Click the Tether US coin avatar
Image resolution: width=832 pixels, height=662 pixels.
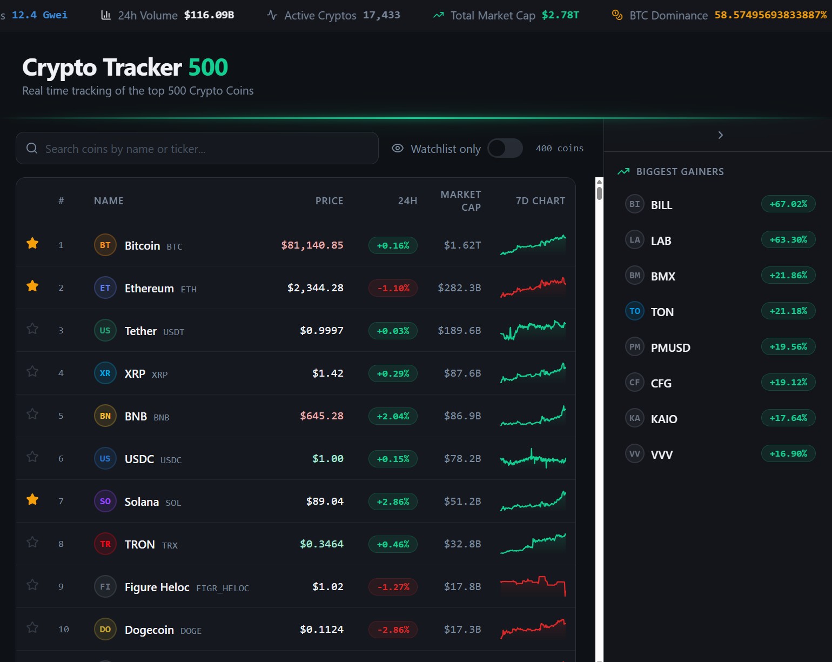pyautogui.click(x=105, y=330)
